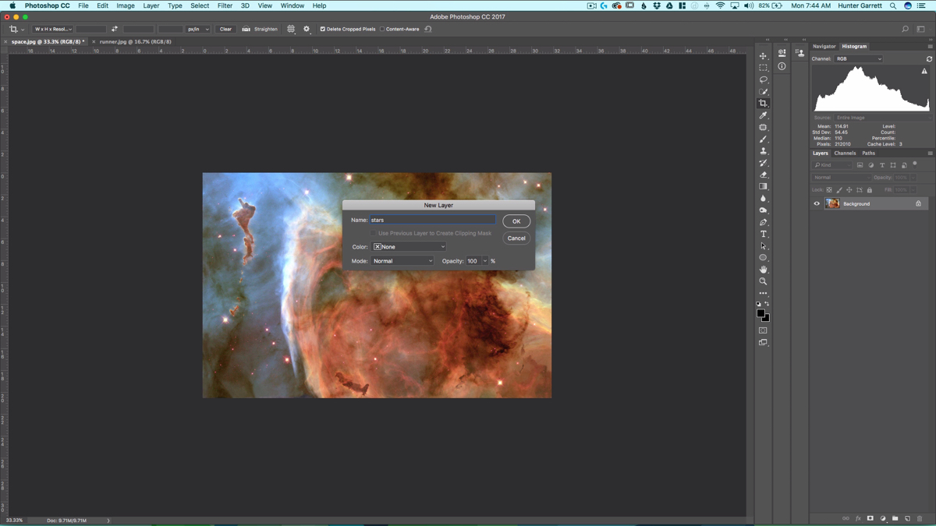This screenshot has height=526, width=936.
Task: Open the Apple menu
Action: 12,5
